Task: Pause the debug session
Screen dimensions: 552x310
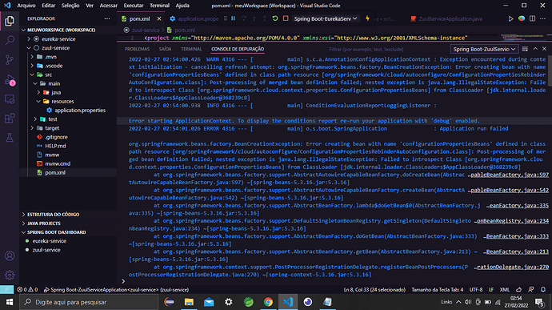Action: pyautogui.click(x=233, y=18)
